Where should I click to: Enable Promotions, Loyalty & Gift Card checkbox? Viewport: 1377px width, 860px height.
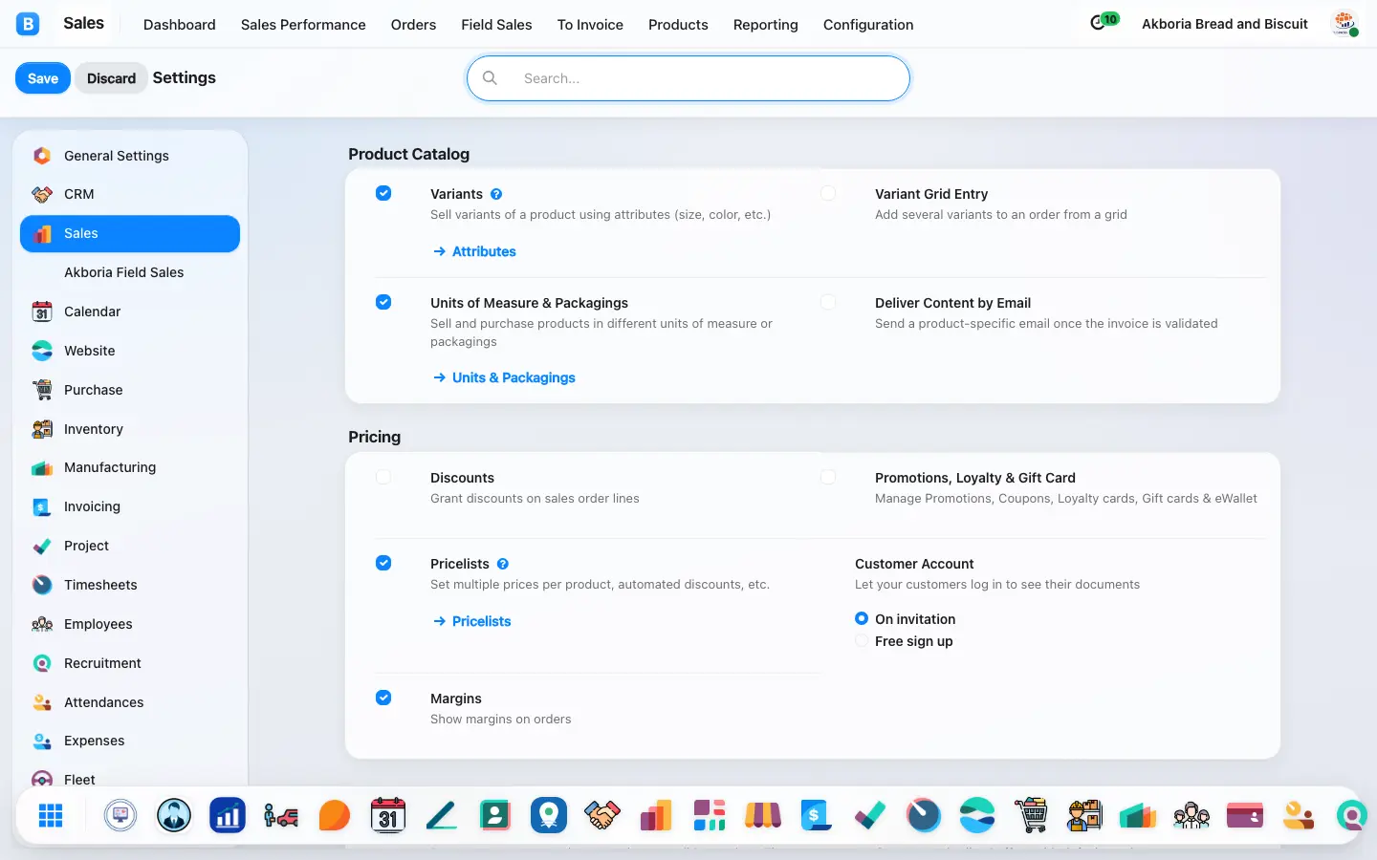coord(828,477)
